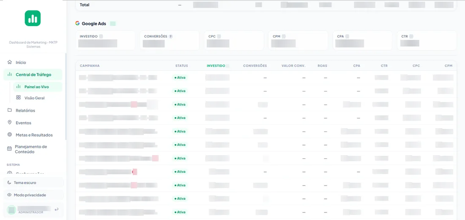Open the CTR summary card
Image resolution: width=465 pixels, height=220 pixels.
[x=427, y=40]
